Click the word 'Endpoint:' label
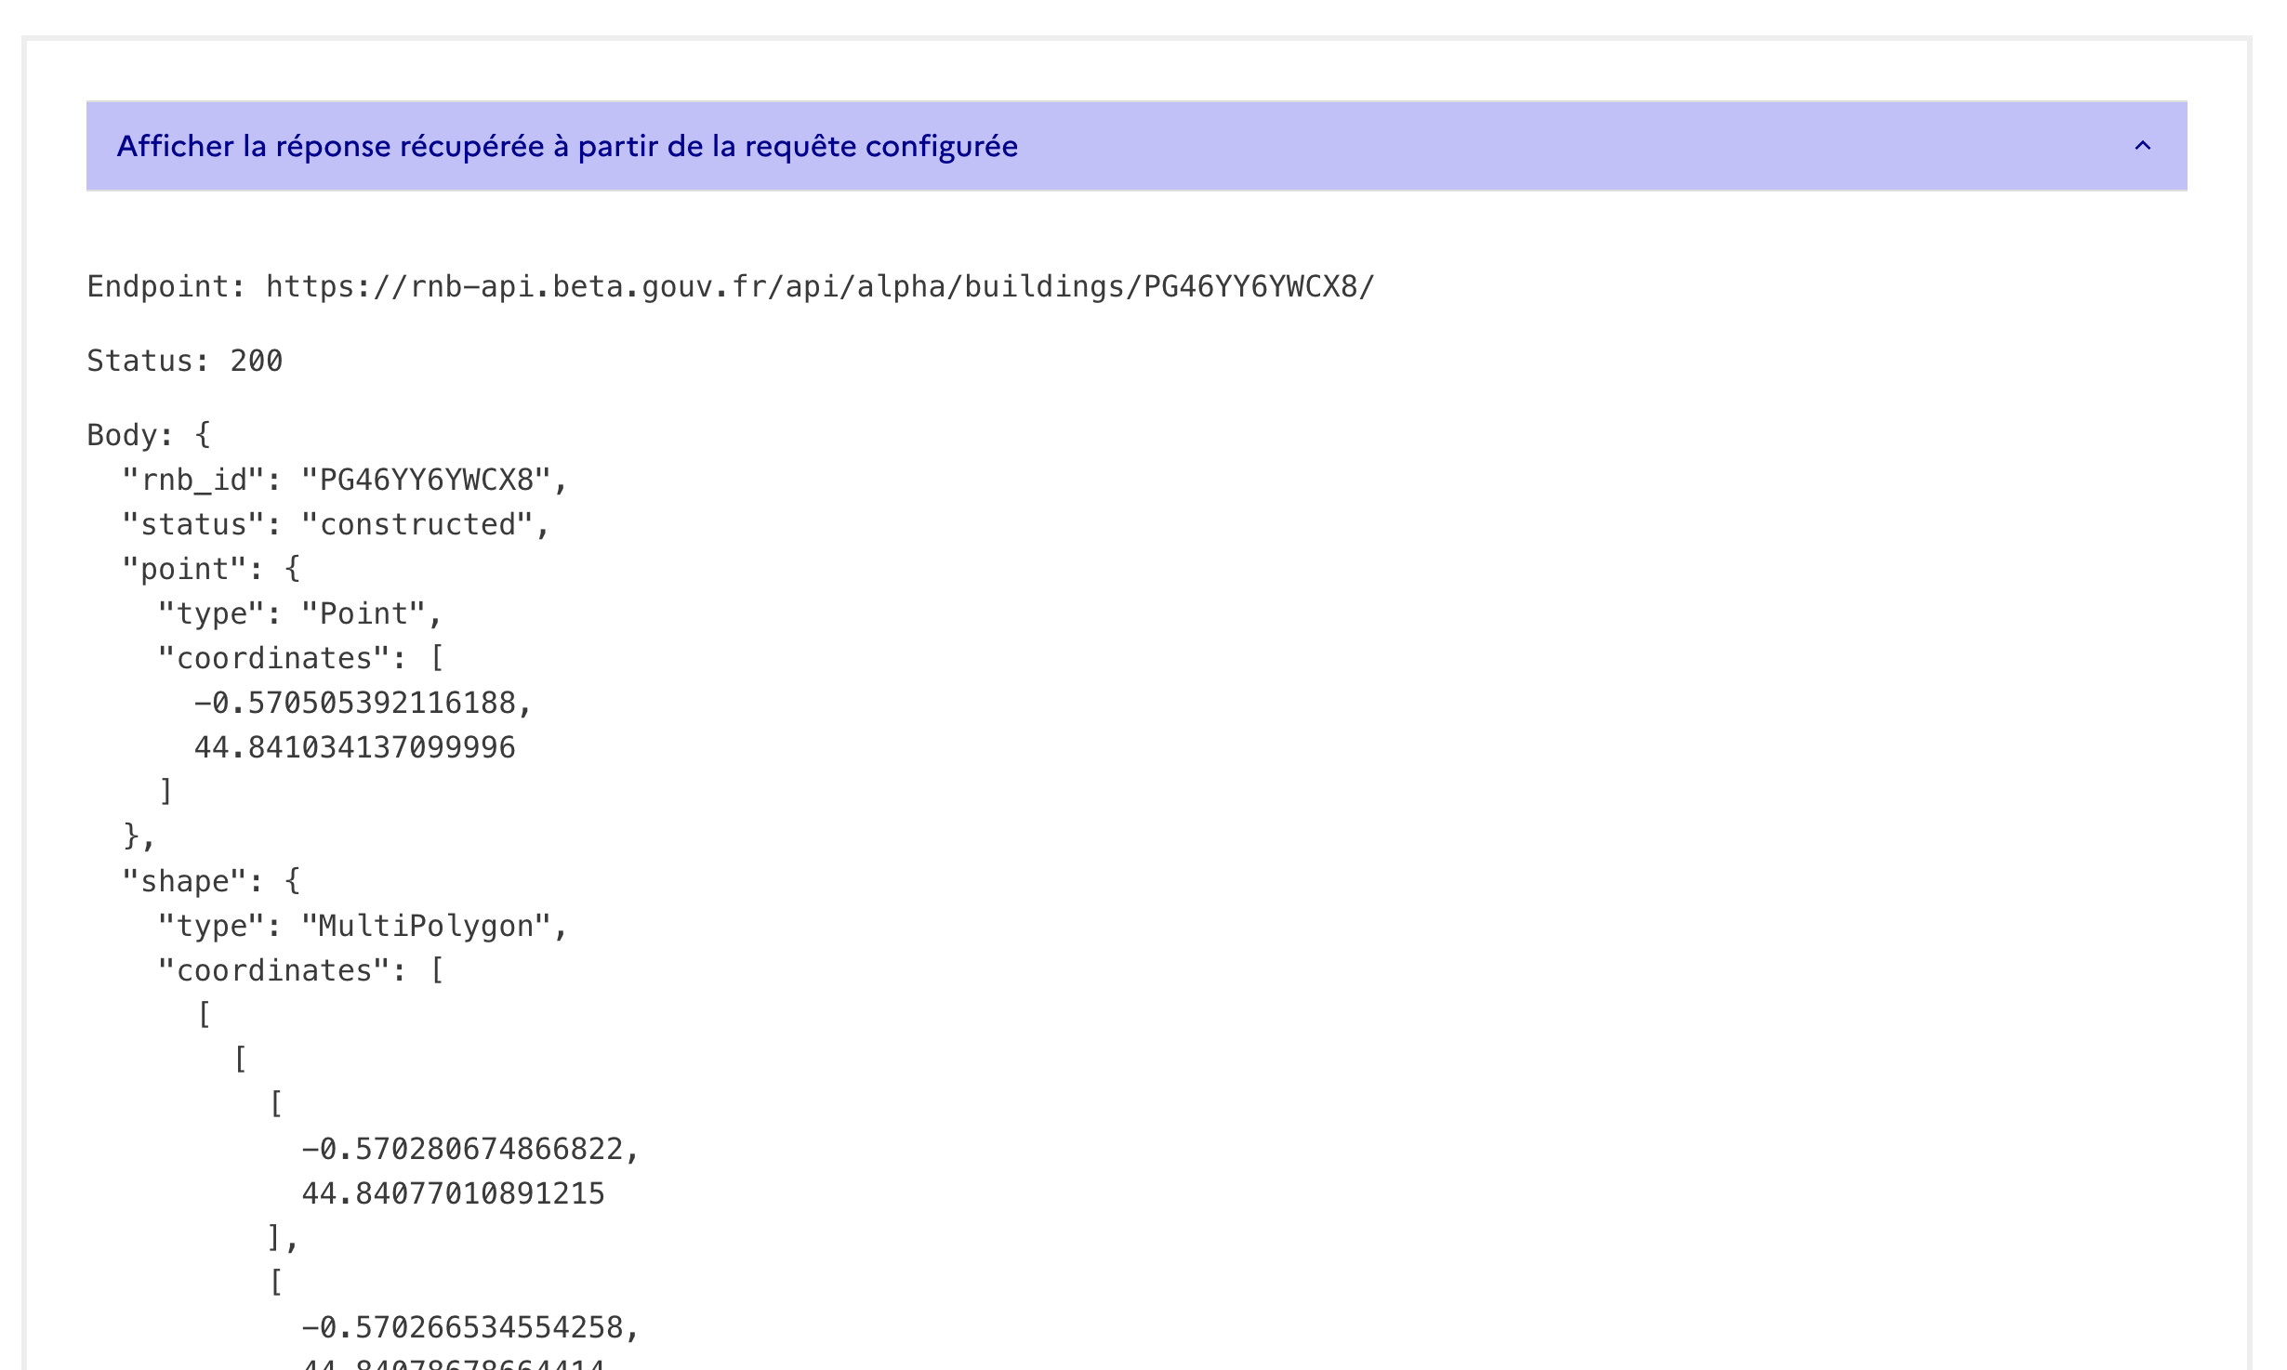The height and width of the screenshot is (1370, 2287). pos(165,286)
